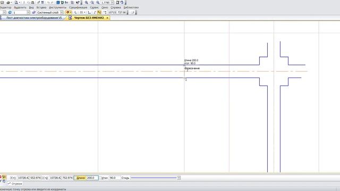Open the Print icon dropdown arrow

click(11, 2)
